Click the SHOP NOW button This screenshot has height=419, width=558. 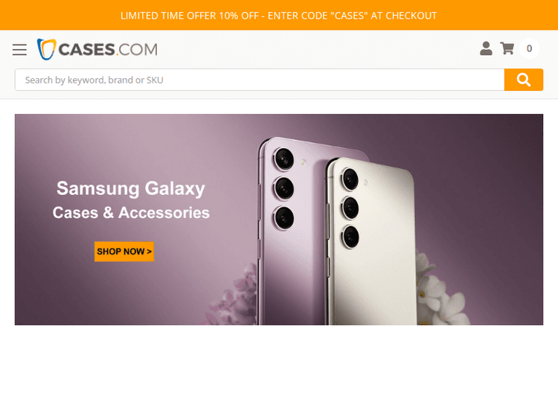124,252
